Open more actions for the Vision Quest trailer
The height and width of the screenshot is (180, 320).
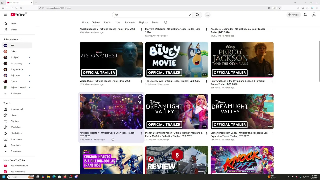[141, 81]
